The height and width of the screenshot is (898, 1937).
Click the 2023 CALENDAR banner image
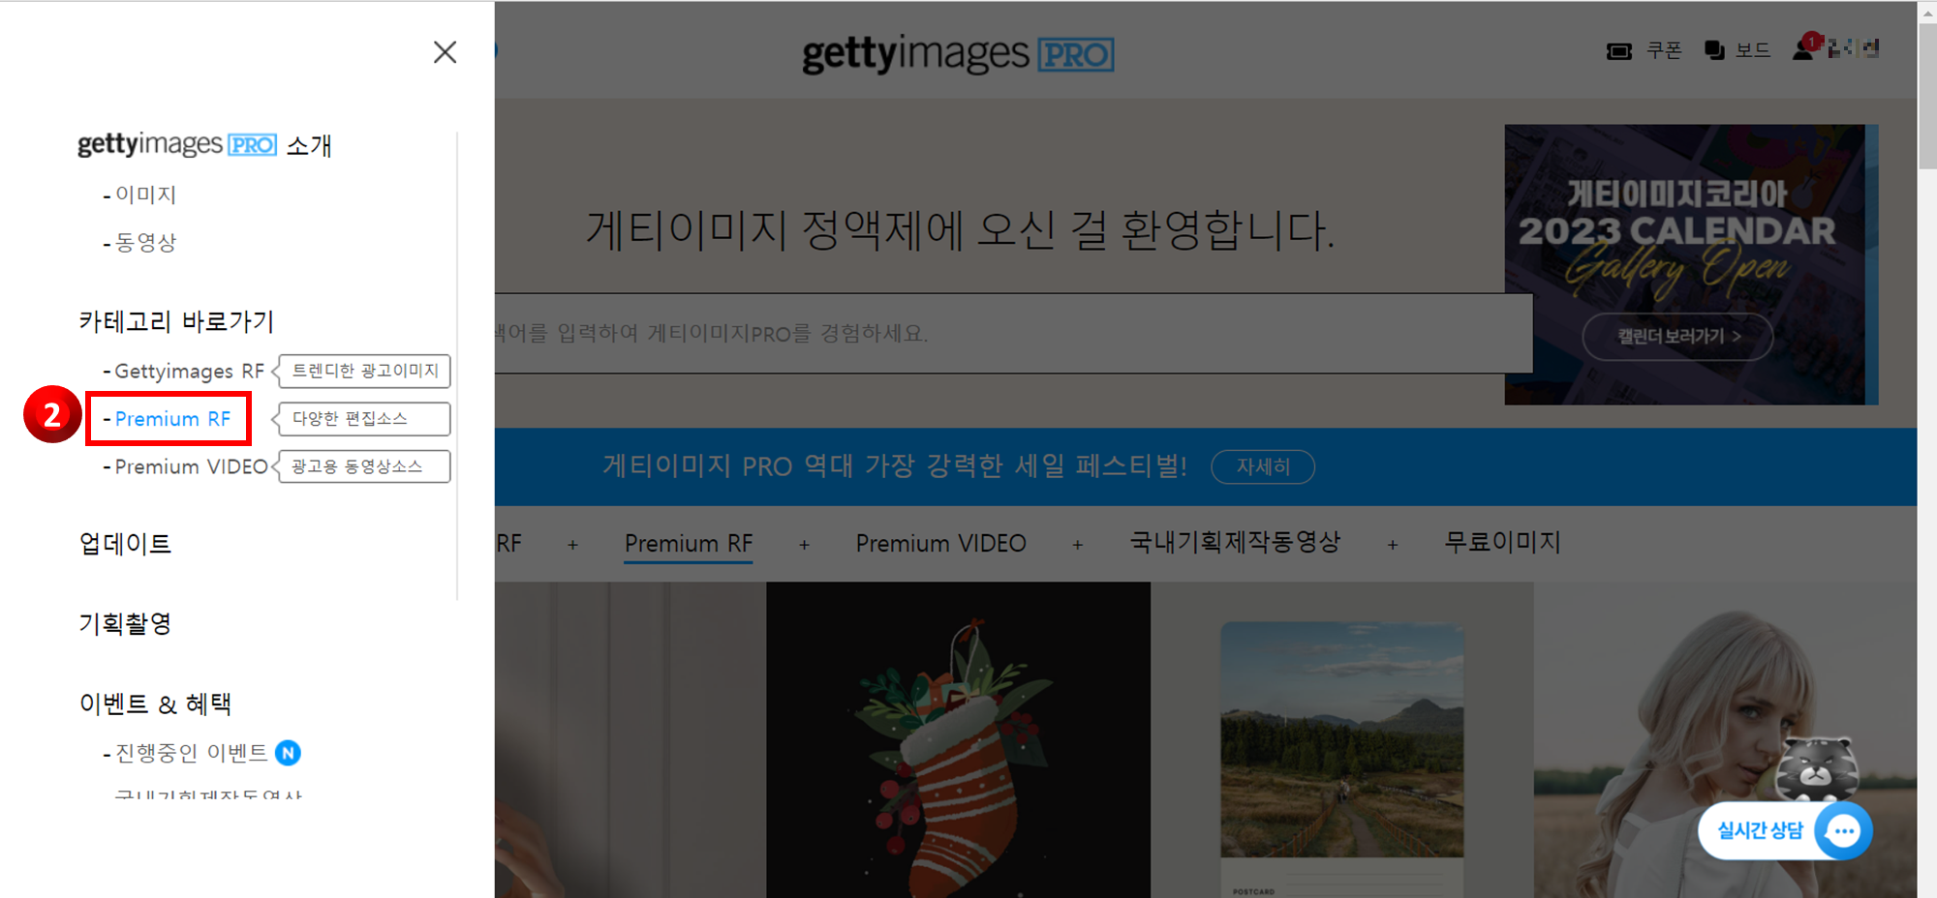[x=1690, y=264]
